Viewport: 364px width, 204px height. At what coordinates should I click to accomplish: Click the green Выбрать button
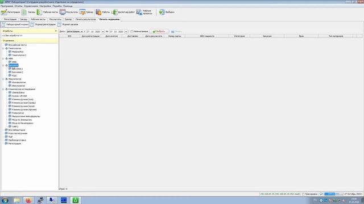pyautogui.click(x=159, y=32)
